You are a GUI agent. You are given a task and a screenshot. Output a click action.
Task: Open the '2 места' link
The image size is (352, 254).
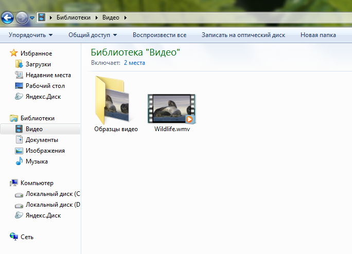click(x=134, y=63)
